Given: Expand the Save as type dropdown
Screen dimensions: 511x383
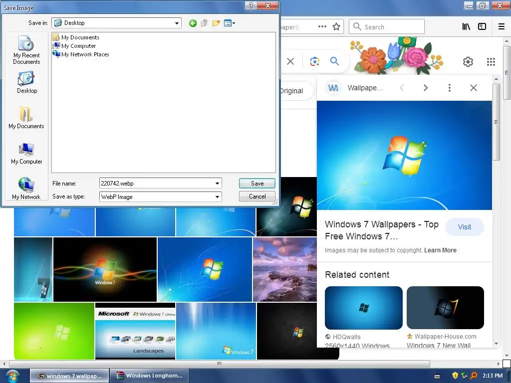Looking at the screenshot, I should (217, 196).
